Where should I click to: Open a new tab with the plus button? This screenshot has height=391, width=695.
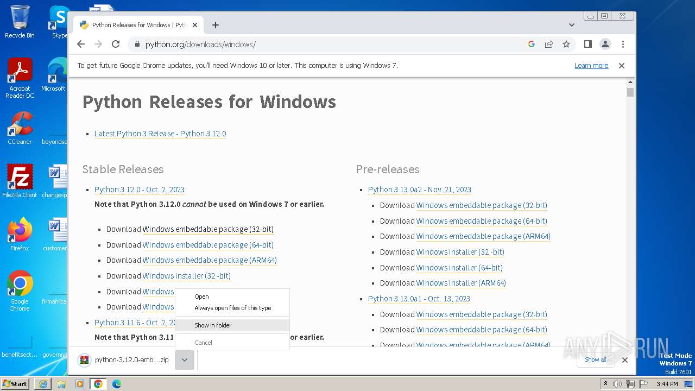coord(216,25)
